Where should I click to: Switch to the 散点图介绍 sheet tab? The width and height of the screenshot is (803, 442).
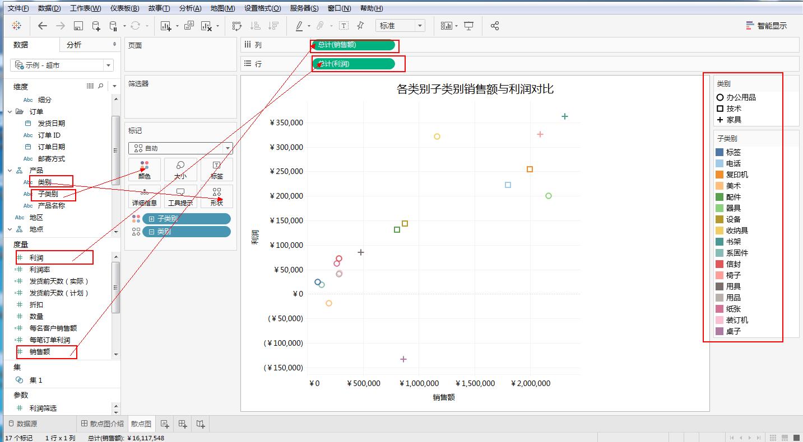(x=103, y=424)
